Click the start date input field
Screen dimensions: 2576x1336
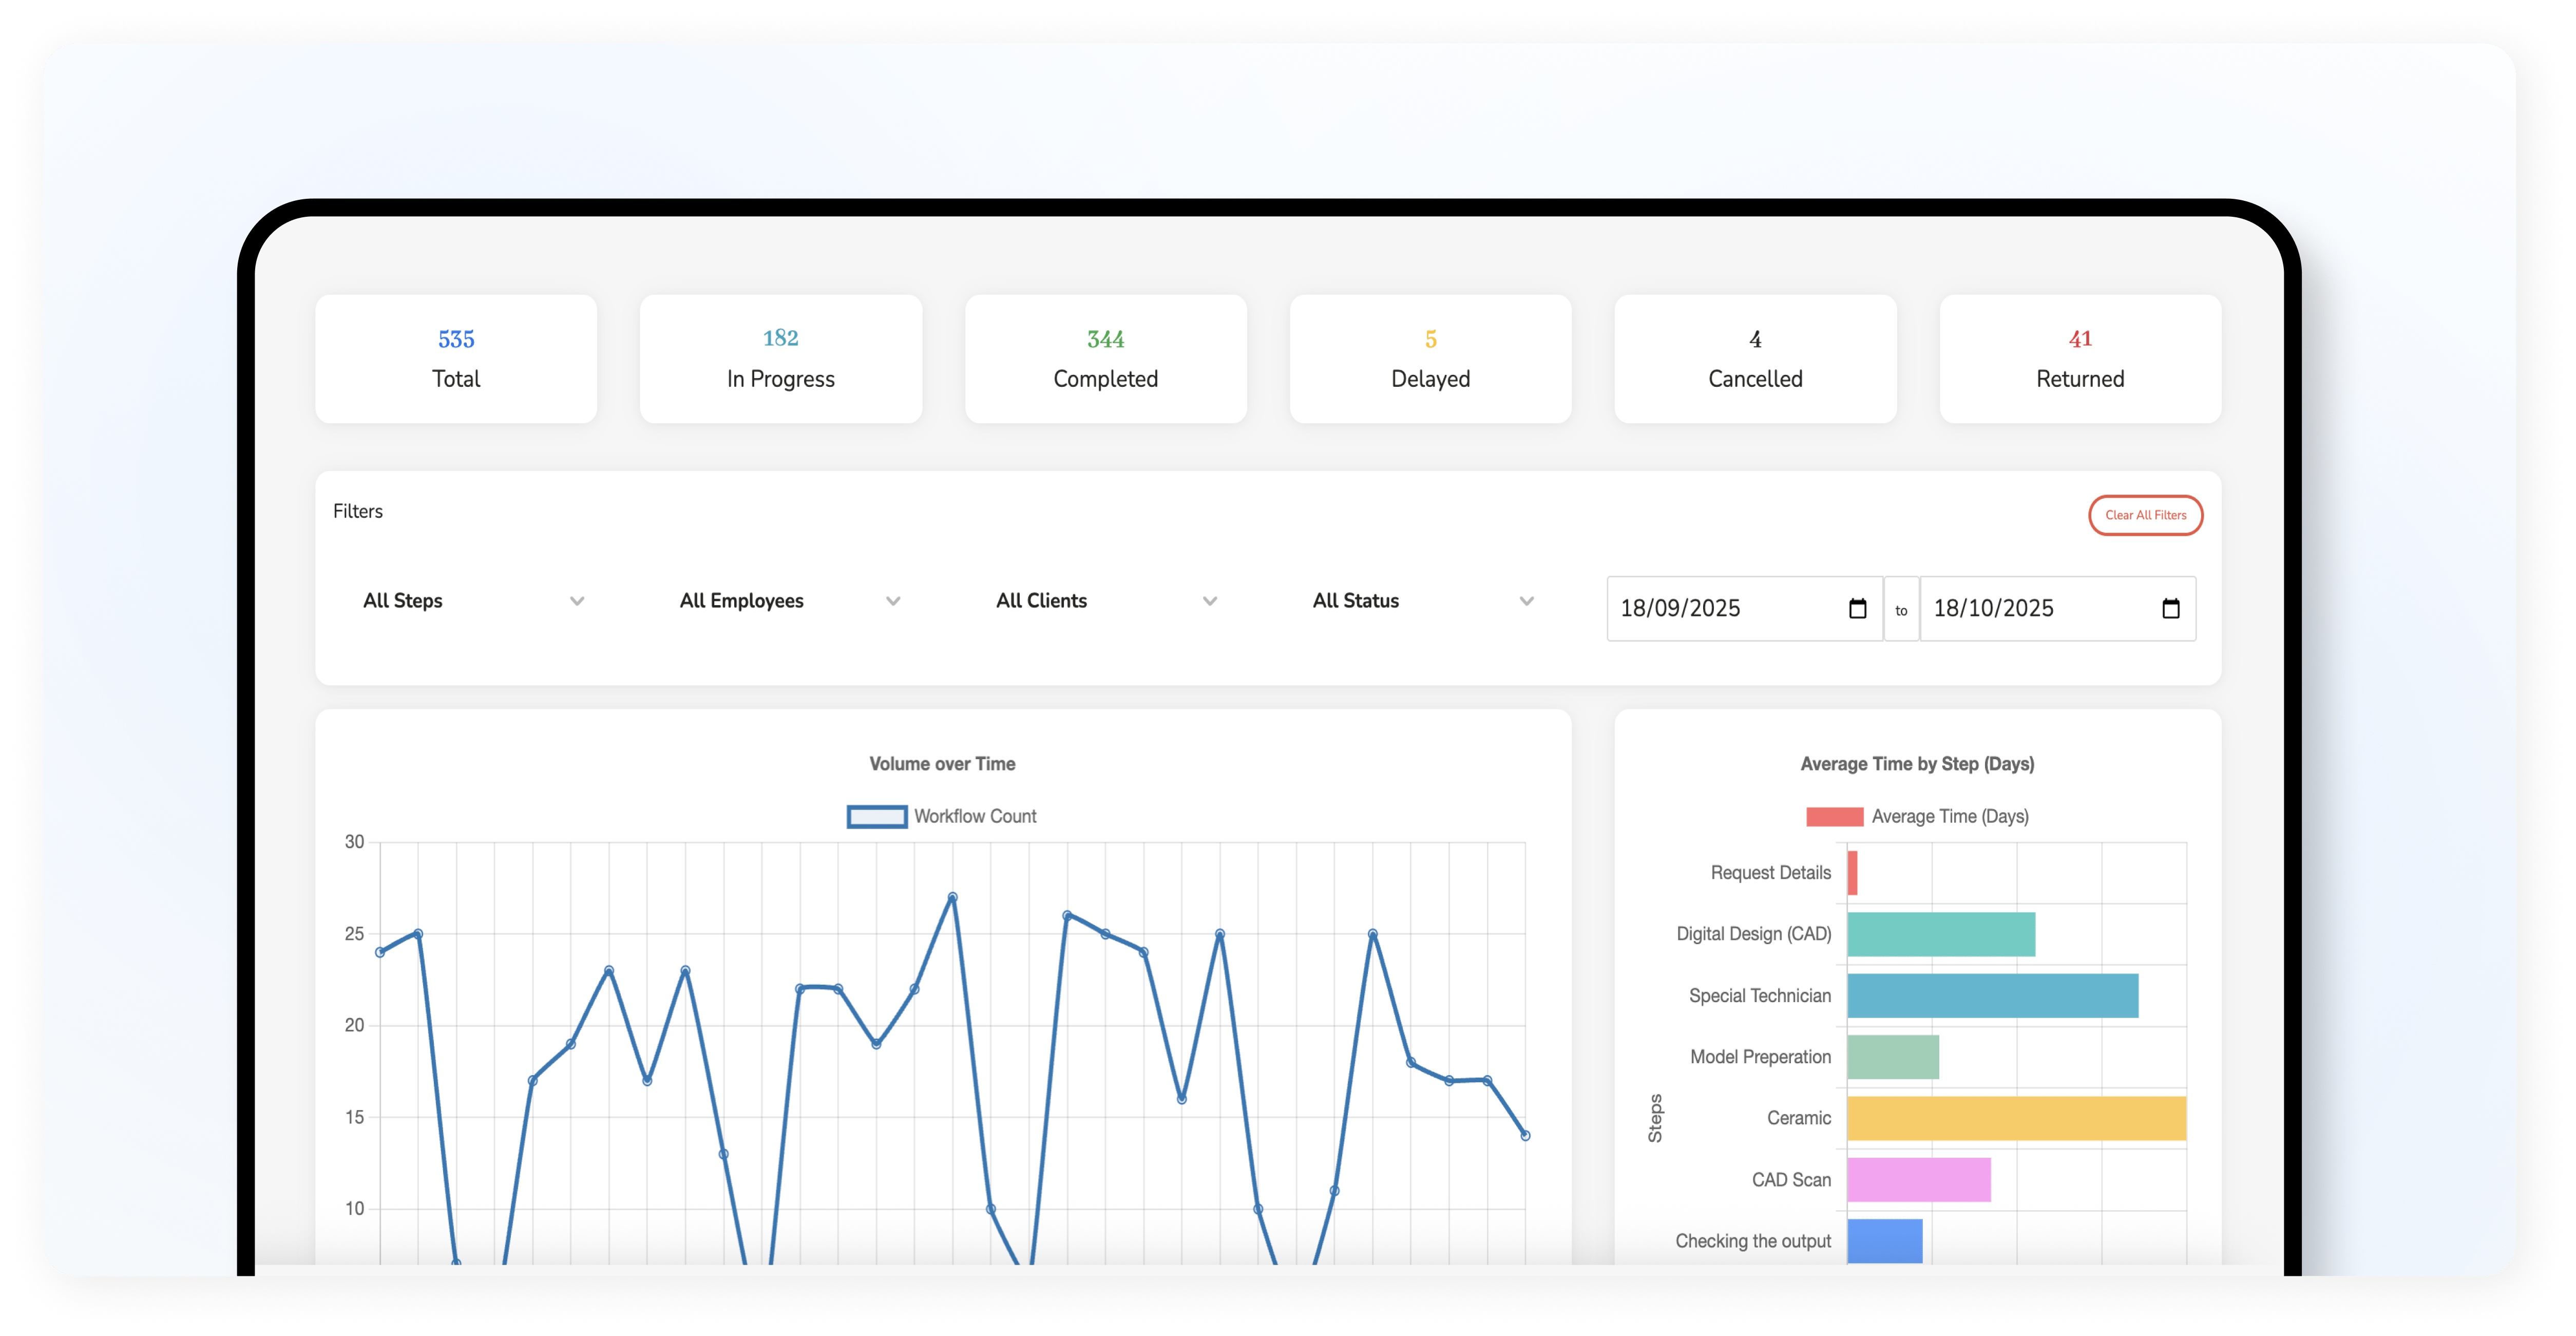(x=1720, y=609)
